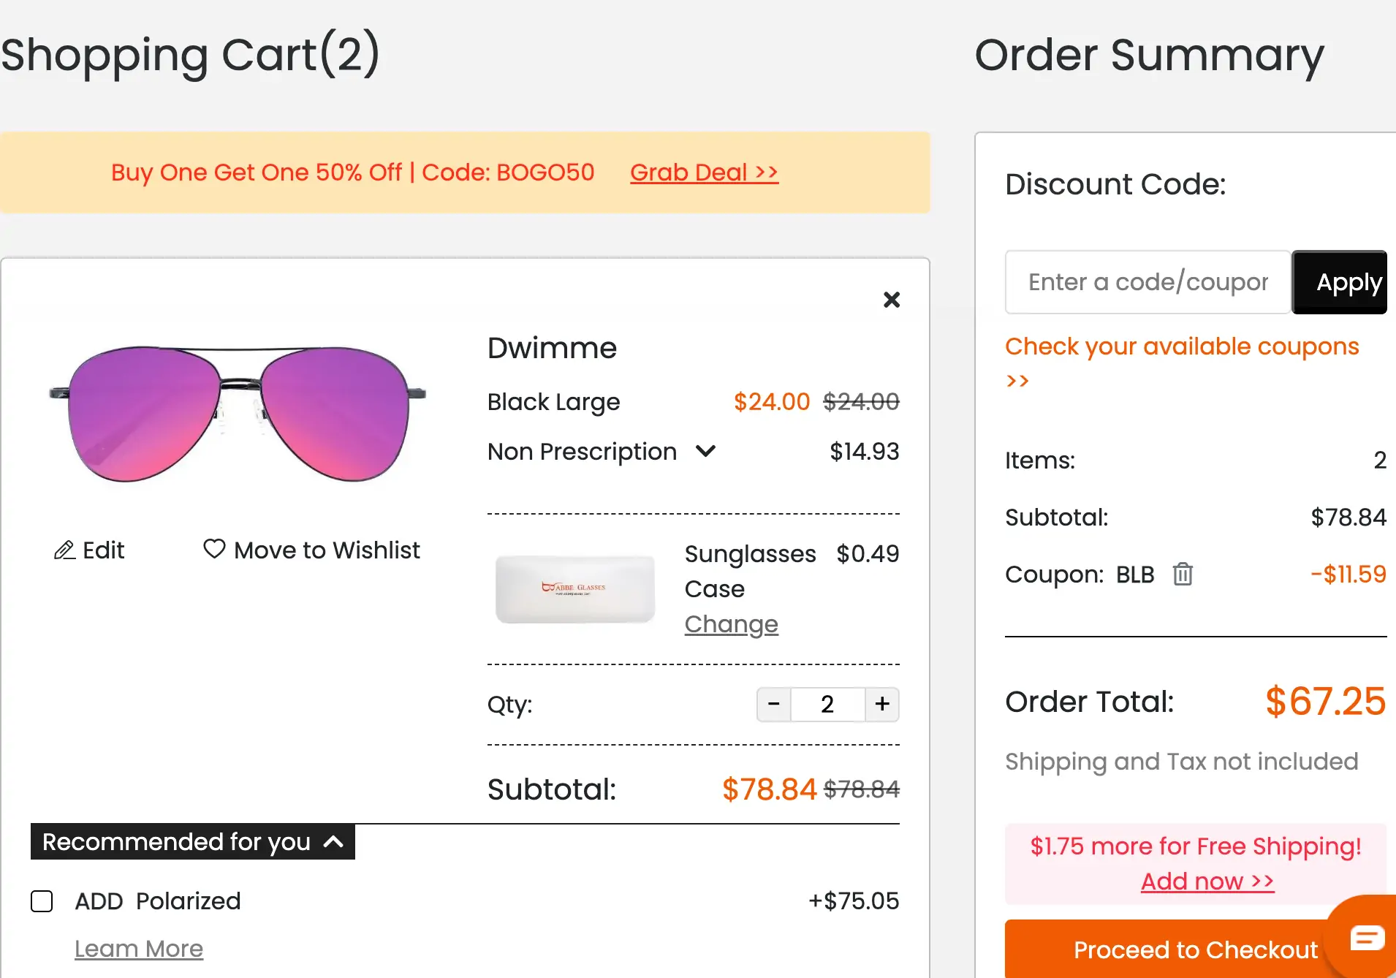Image resolution: width=1396 pixels, height=978 pixels.
Task: Click Add now for free shipping
Action: pyautogui.click(x=1207, y=882)
